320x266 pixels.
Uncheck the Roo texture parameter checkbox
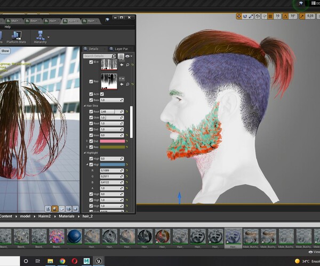tap(91, 81)
